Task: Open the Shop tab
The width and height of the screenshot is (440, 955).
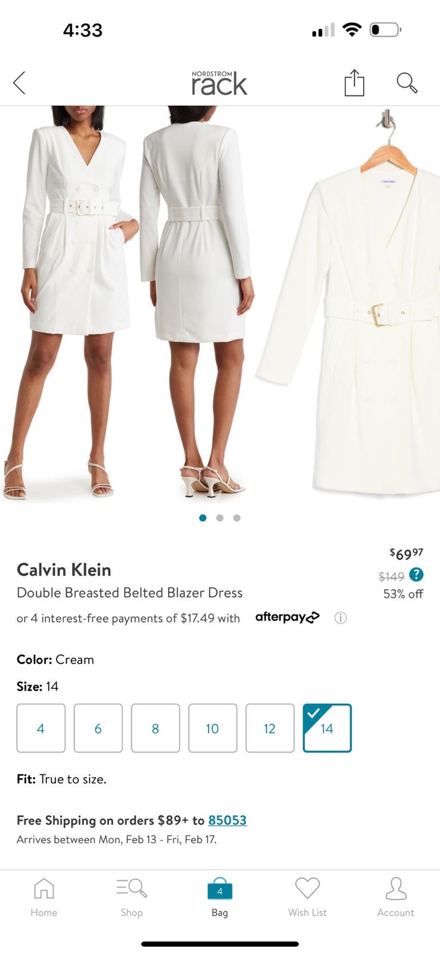Action: click(x=132, y=897)
